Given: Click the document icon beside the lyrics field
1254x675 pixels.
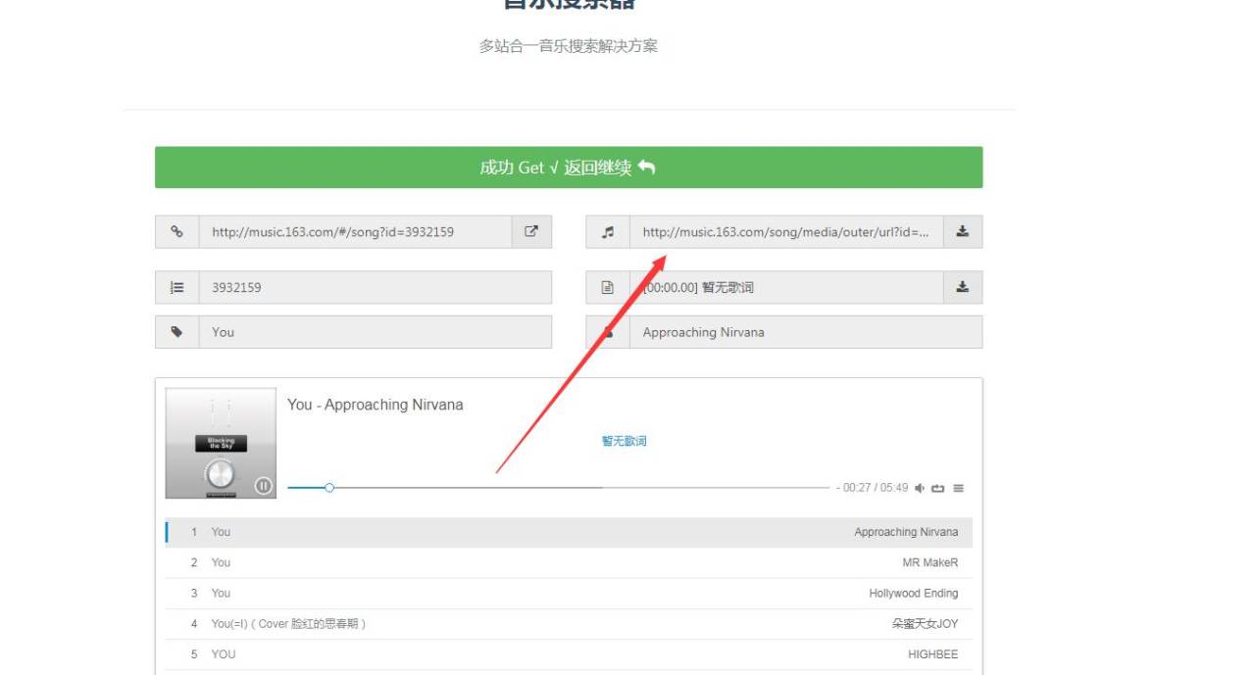Looking at the screenshot, I should click(608, 288).
